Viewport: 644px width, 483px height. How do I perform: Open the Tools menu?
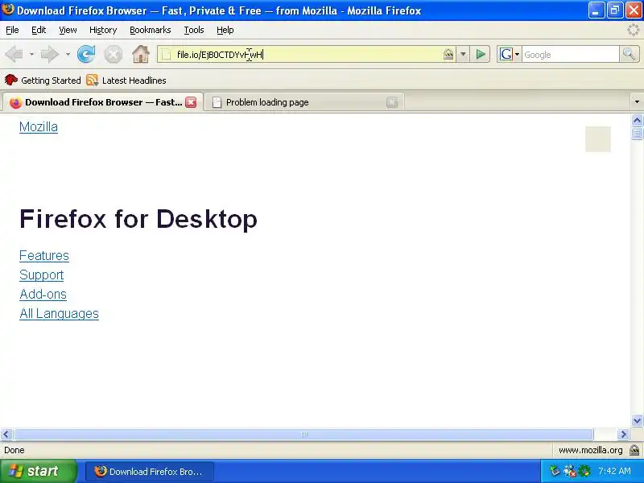click(x=194, y=30)
